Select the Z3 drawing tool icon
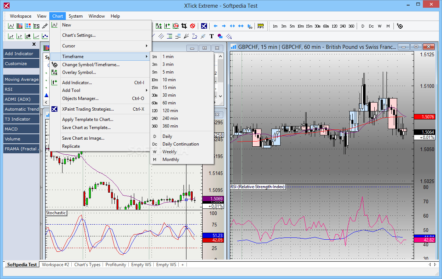Screen dimensions: 442x279 [194, 36]
